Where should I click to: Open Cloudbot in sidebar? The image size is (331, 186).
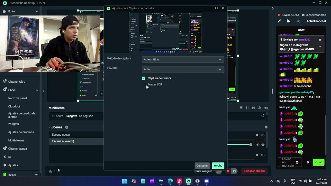tap(14, 106)
